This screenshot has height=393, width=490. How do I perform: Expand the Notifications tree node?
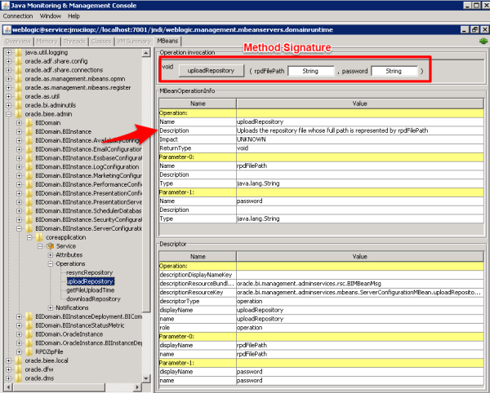[x=49, y=307]
